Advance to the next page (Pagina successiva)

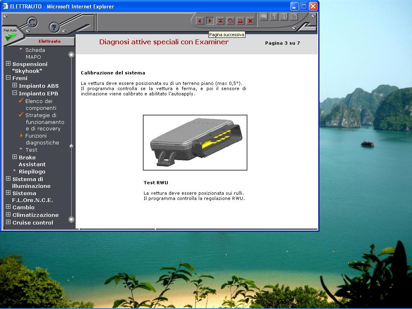pos(210,21)
